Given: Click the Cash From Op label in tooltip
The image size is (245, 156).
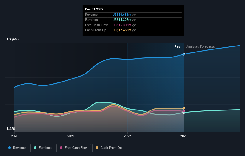Looking at the screenshot, I should [95, 30].
